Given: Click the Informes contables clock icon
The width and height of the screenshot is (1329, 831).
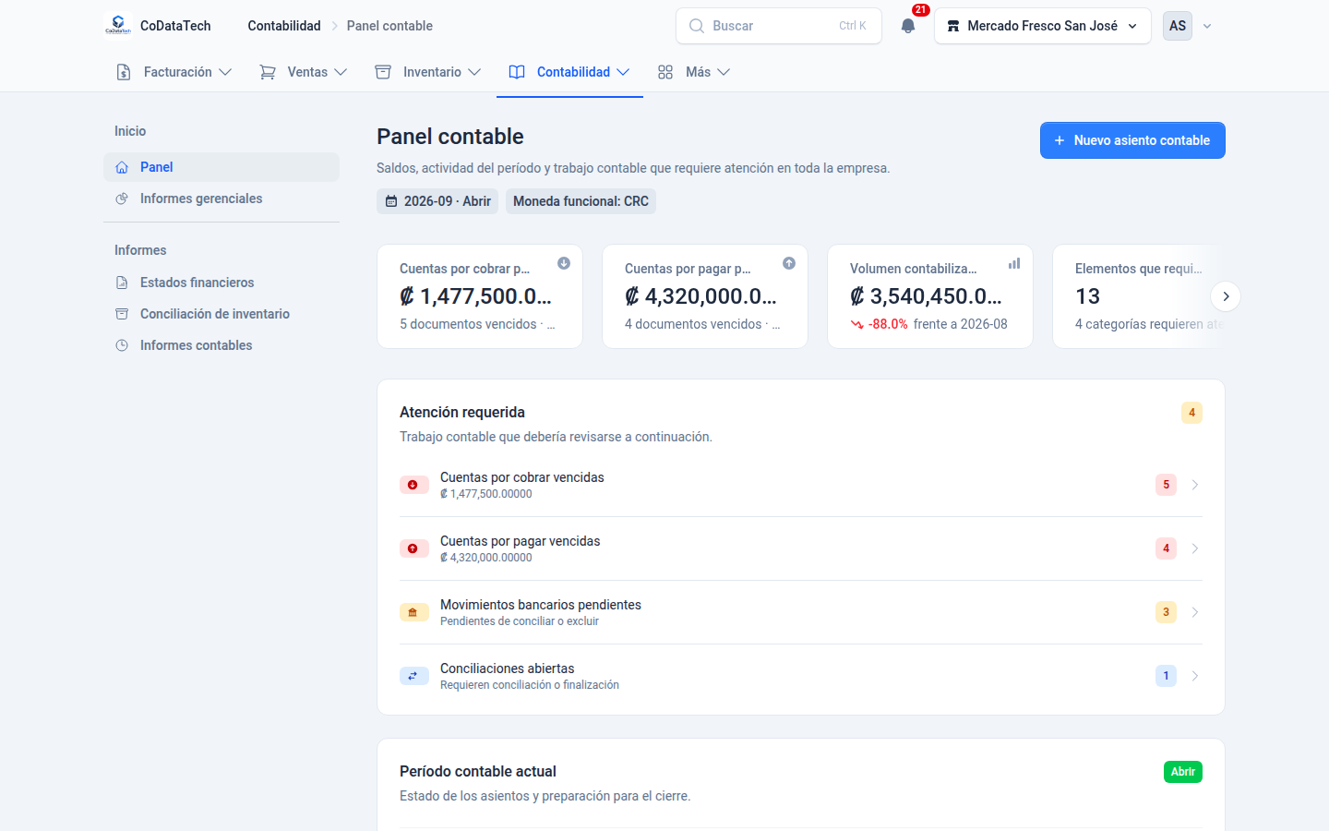Looking at the screenshot, I should (x=122, y=345).
